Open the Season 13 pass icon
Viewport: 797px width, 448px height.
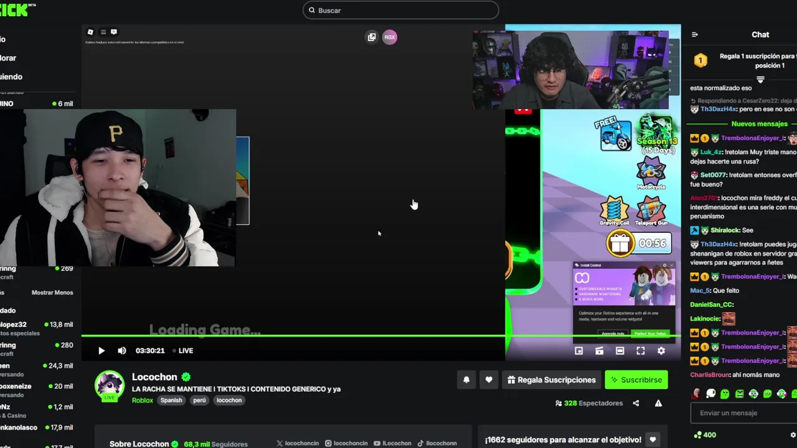(656, 134)
